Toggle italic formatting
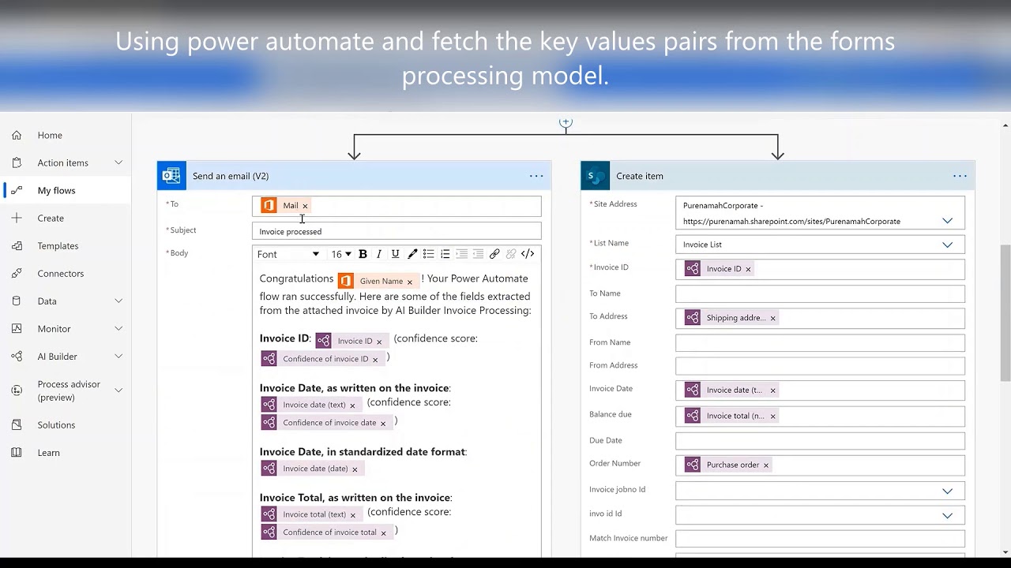Image resolution: width=1011 pixels, height=568 pixels. point(379,254)
